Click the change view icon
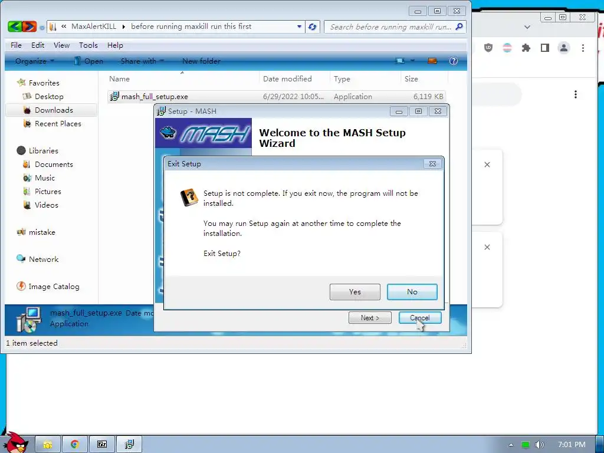This screenshot has height=453, width=604. click(401, 61)
